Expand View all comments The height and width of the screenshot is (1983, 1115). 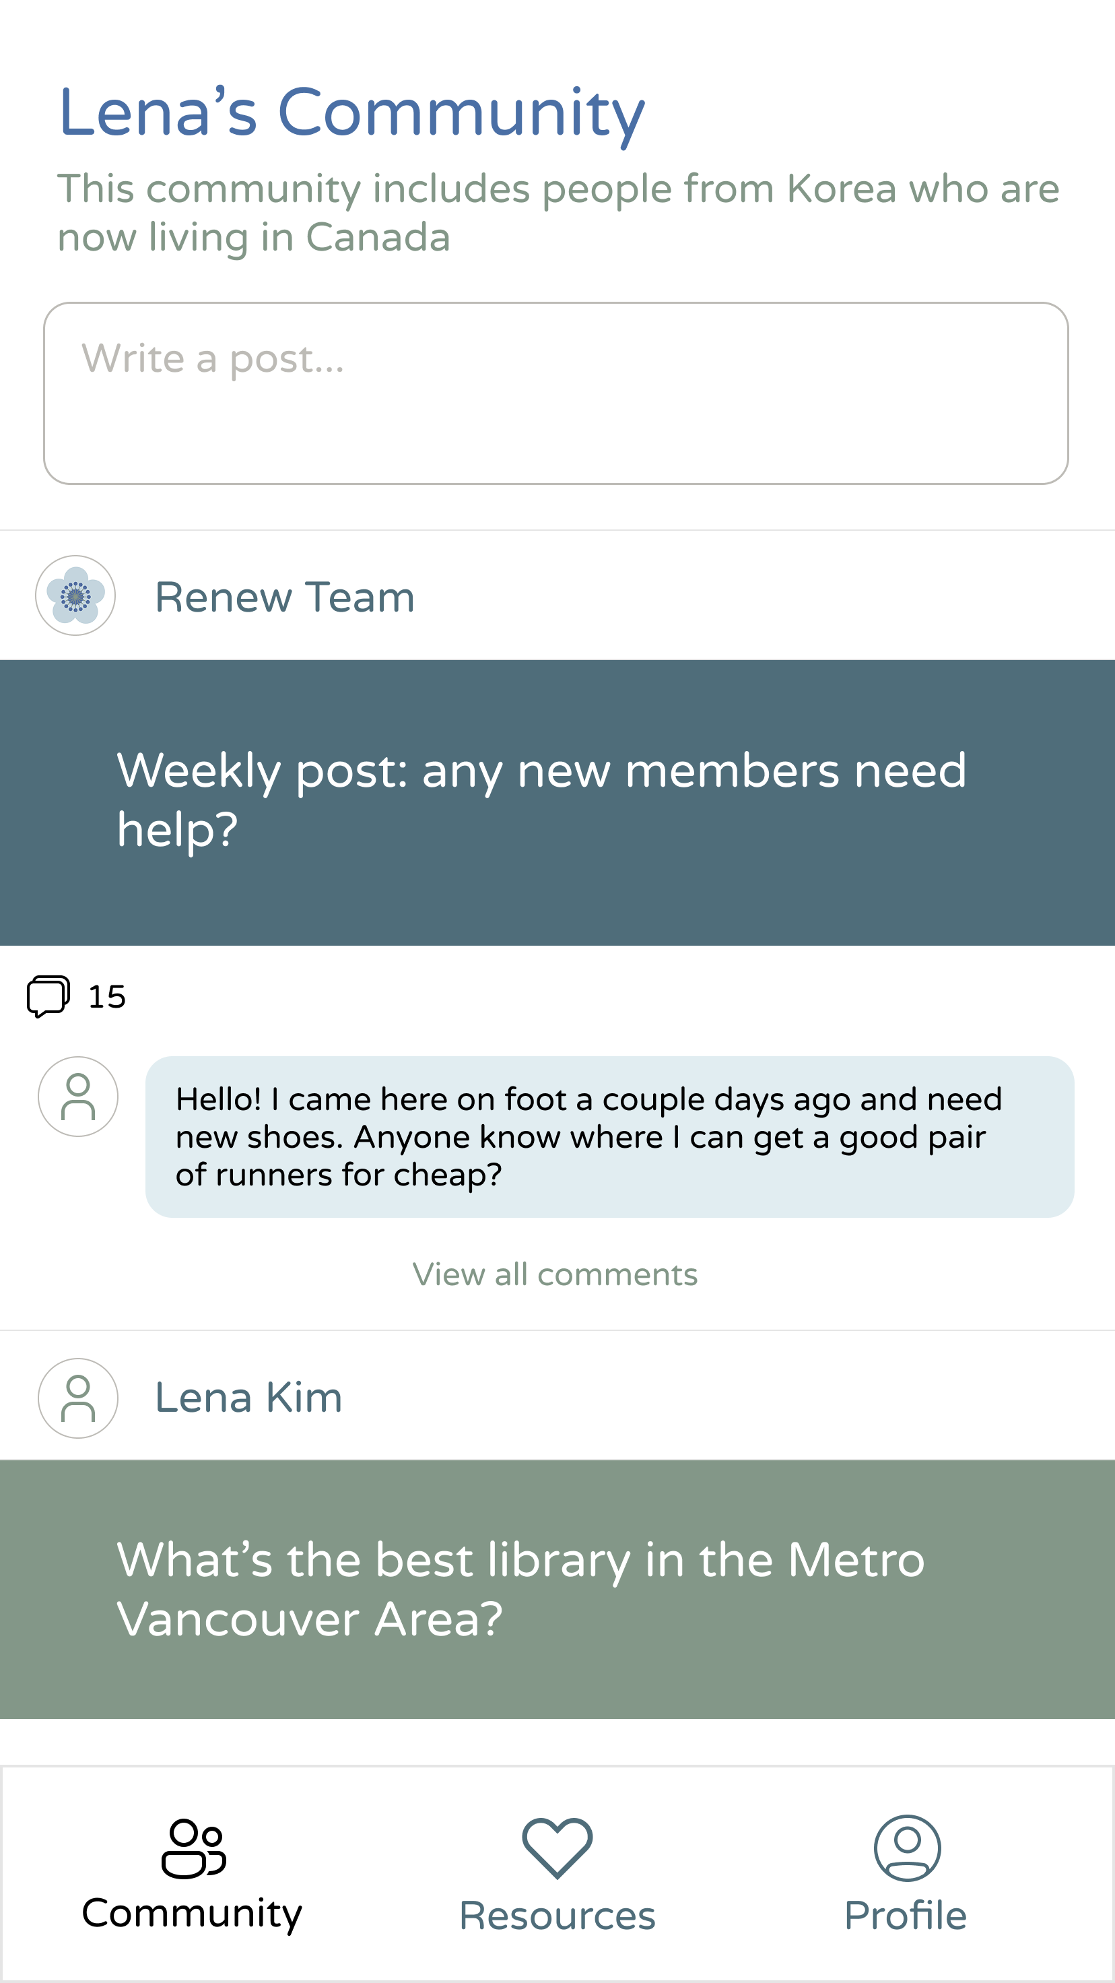(555, 1274)
